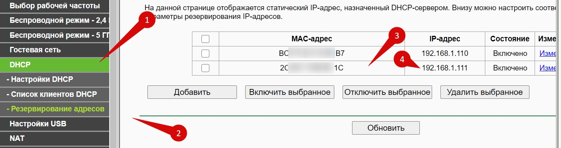This screenshot has height=148, width=561.
Task: Go to Список клиентов DHCP
Action: [x=54, y=94]
